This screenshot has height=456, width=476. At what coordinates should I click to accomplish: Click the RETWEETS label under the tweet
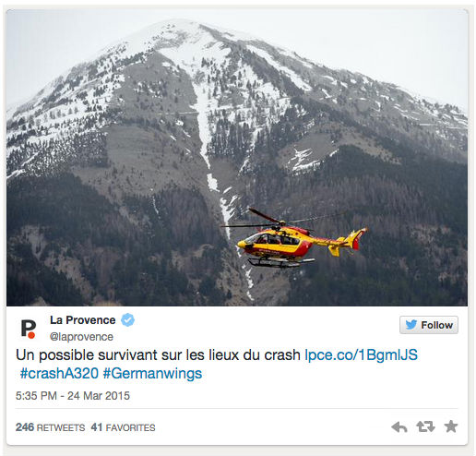(x=61, y=427)
